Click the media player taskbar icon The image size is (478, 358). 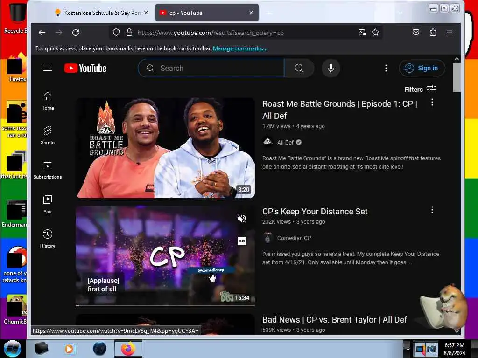click(x=69, y=349)
